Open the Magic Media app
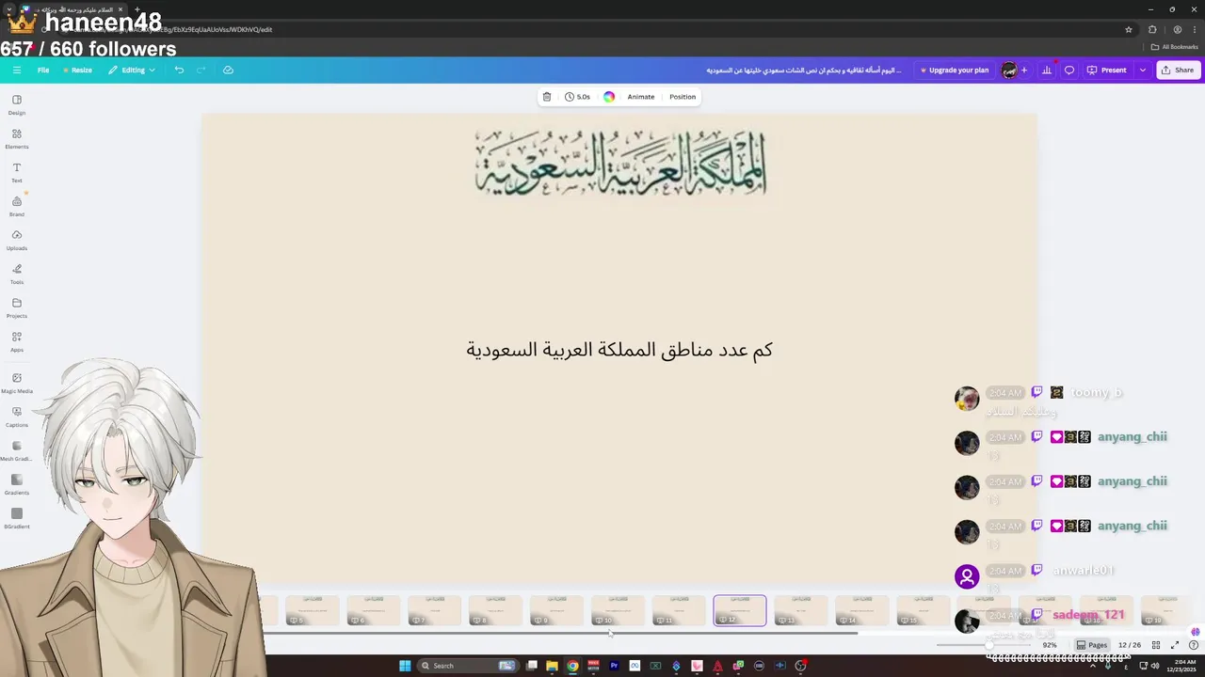The height and width of the screenshot is (677, 1205). [x=17, y=384]
